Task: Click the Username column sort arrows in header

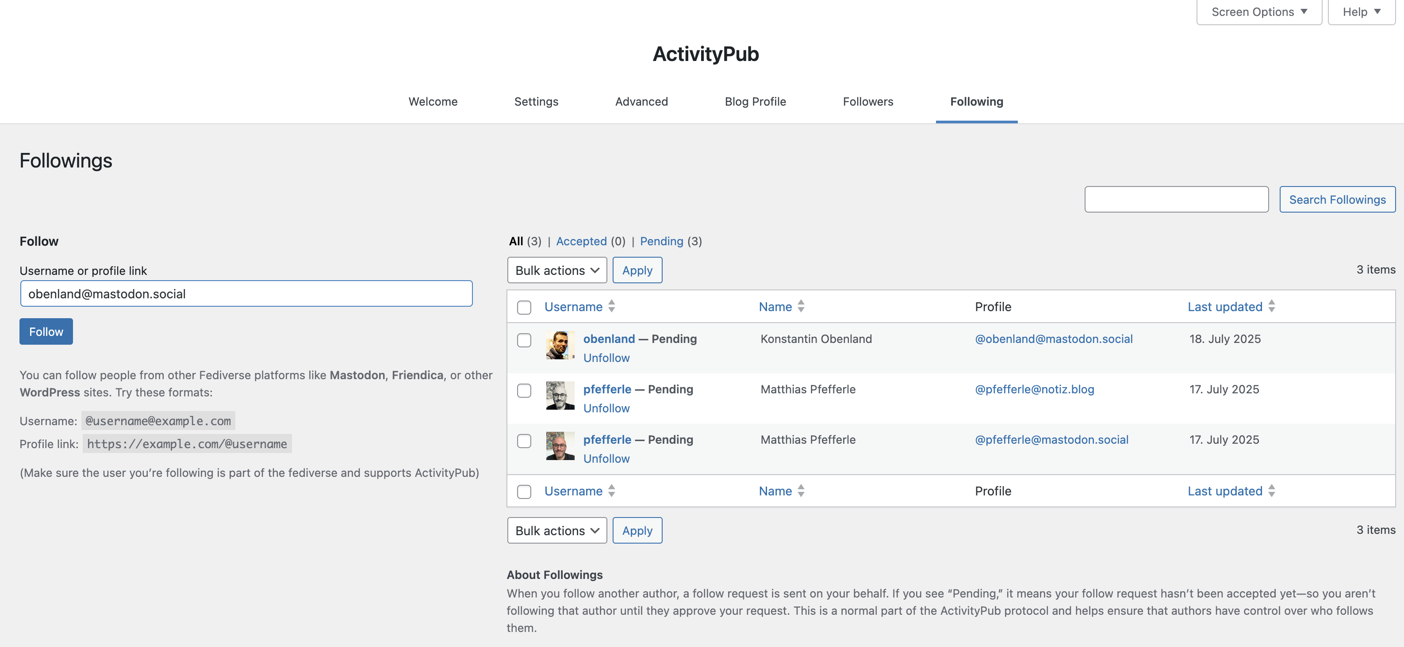Action: click(x=611, y=306)
